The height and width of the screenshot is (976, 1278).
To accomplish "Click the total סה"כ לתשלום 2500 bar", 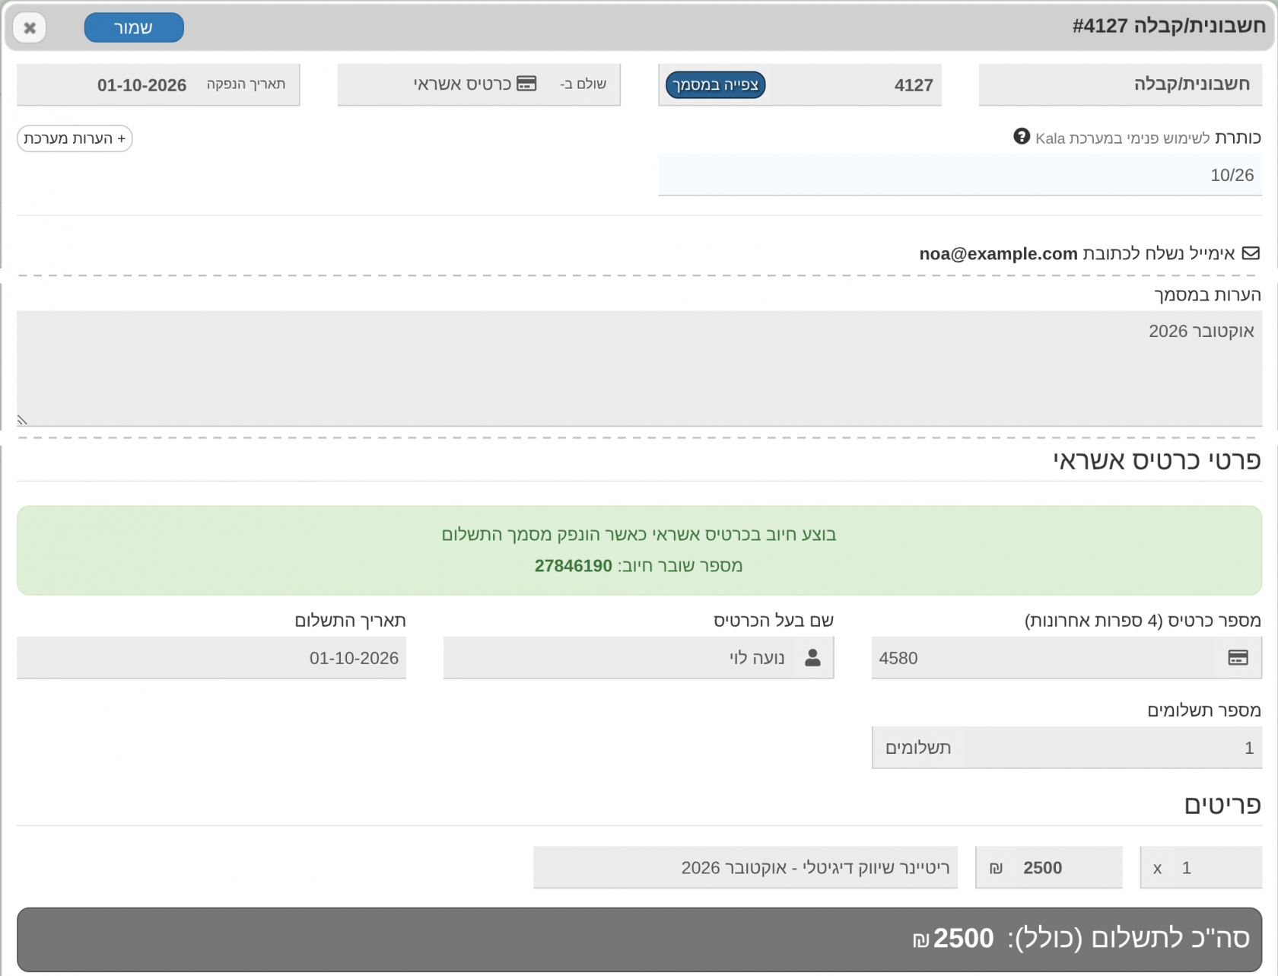I will 640,939.
